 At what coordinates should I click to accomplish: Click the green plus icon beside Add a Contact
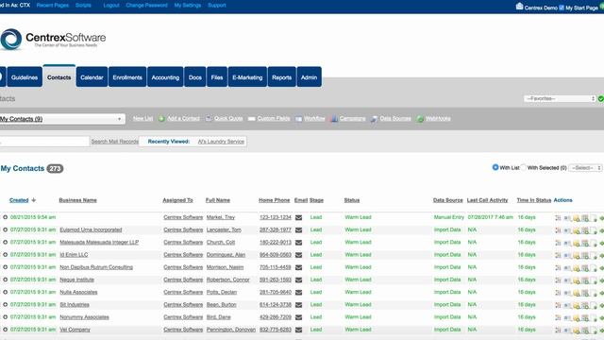tap(161, 119)
